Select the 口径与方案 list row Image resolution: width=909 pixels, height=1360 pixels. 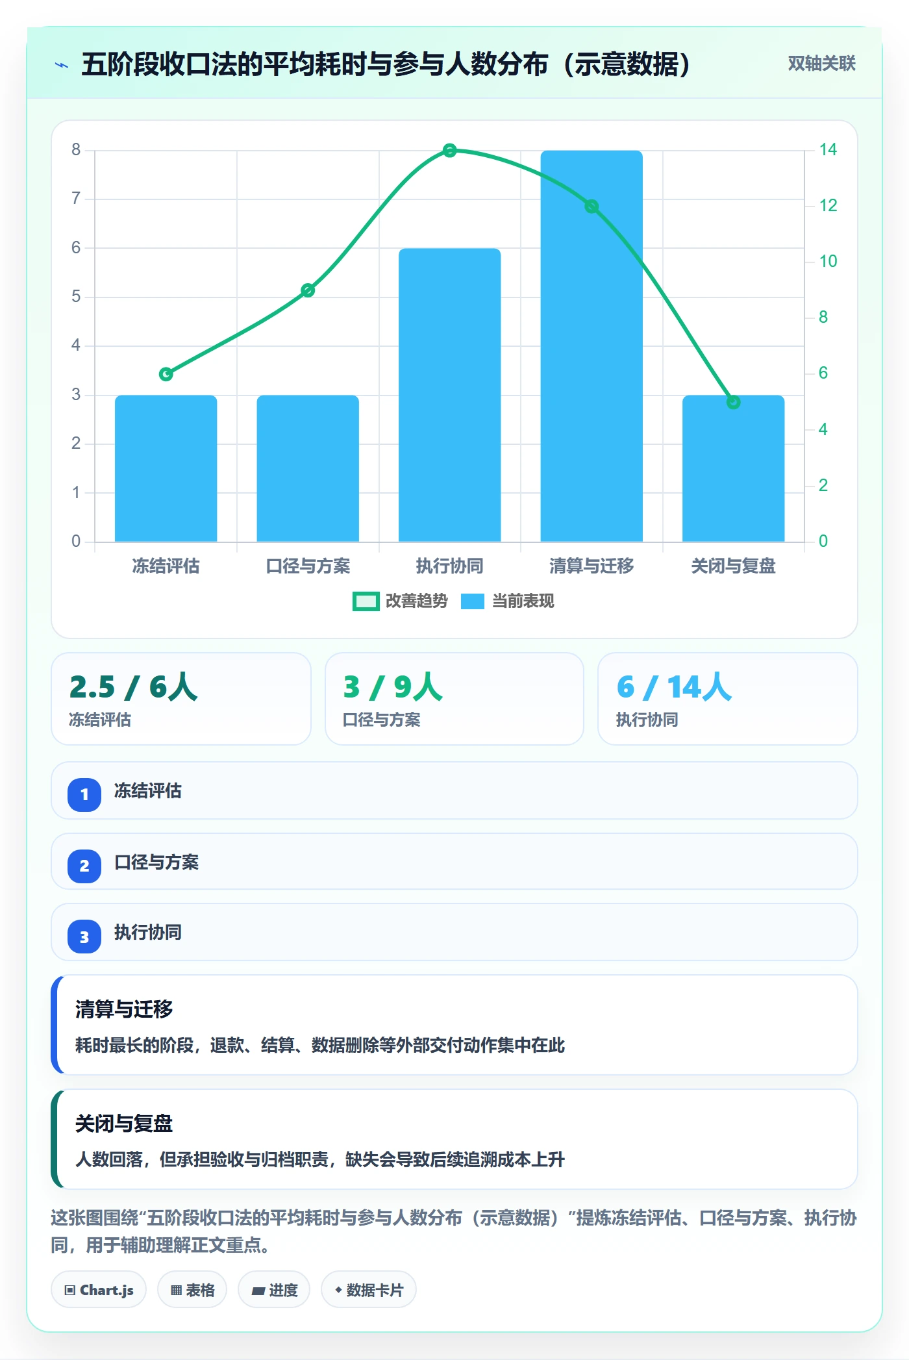(454, 862)
